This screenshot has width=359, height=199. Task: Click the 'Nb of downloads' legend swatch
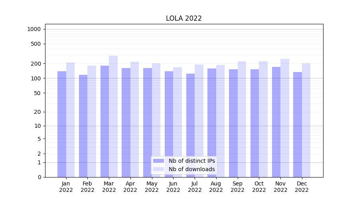(158, 169)
